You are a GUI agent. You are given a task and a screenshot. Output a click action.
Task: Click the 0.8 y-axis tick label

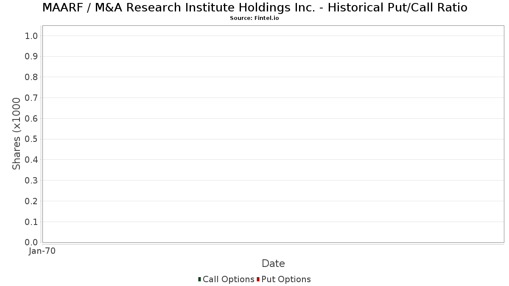[x=32, y=77]
